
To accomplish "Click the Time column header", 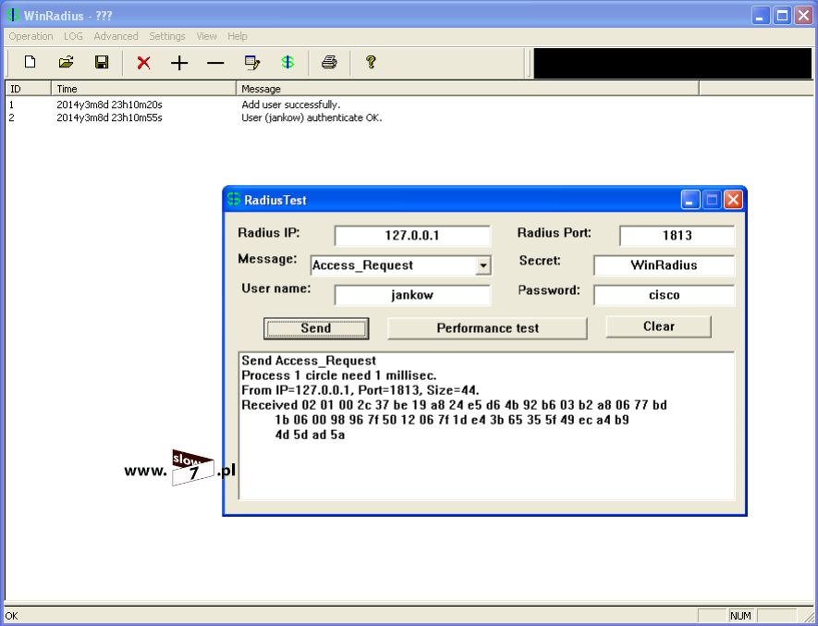I will pyautogui.click(x=143, y=89).
